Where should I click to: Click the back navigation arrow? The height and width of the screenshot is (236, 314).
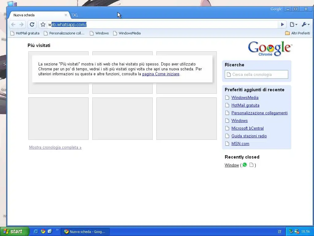click(x=13, y=25)
